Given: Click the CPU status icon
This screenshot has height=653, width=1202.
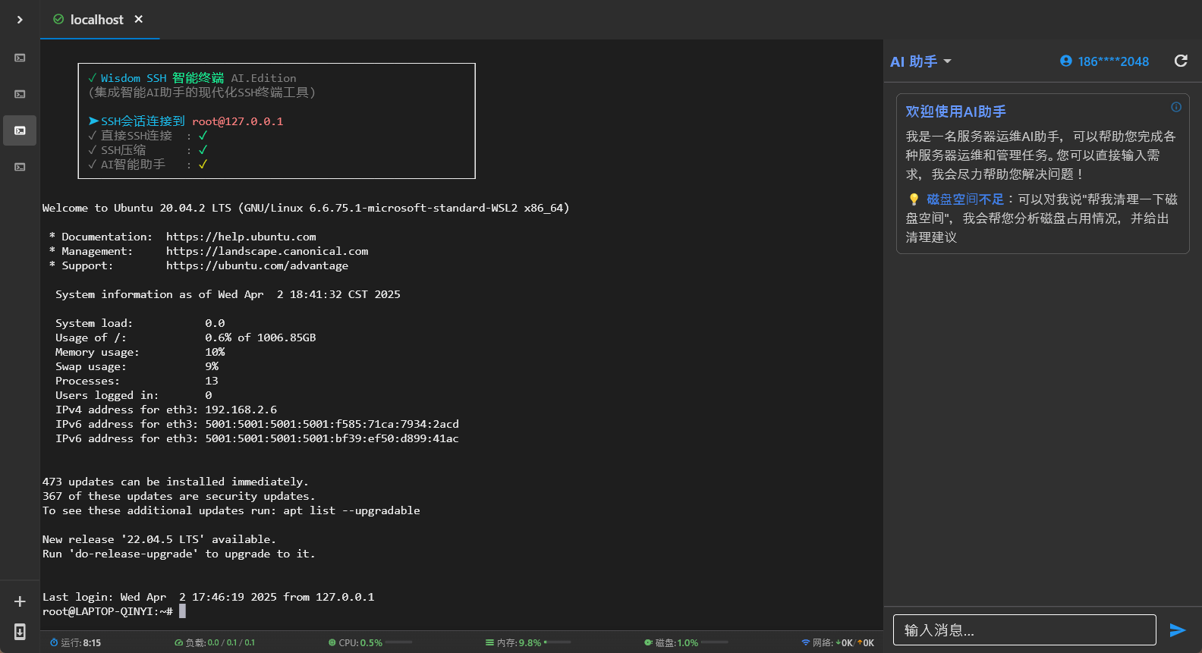Looking at the screenshot, I should point(332,642).
